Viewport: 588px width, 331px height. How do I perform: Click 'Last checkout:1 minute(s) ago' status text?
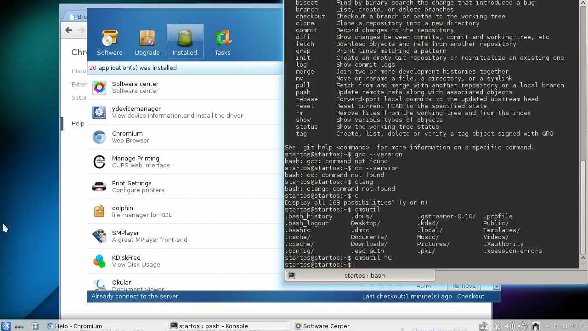point(407,297)
